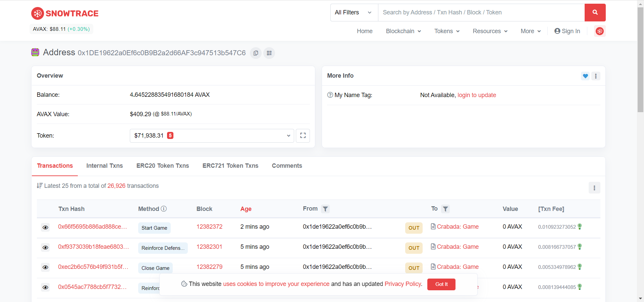The image size is (644, 302).
Task: Show the address QR code icon
Action: point(269,53)
